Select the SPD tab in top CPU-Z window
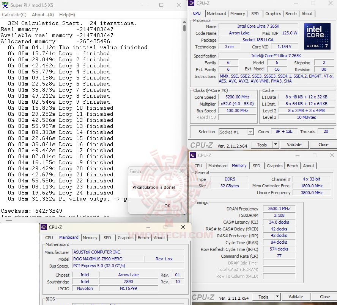 click(x=255, y=14)
